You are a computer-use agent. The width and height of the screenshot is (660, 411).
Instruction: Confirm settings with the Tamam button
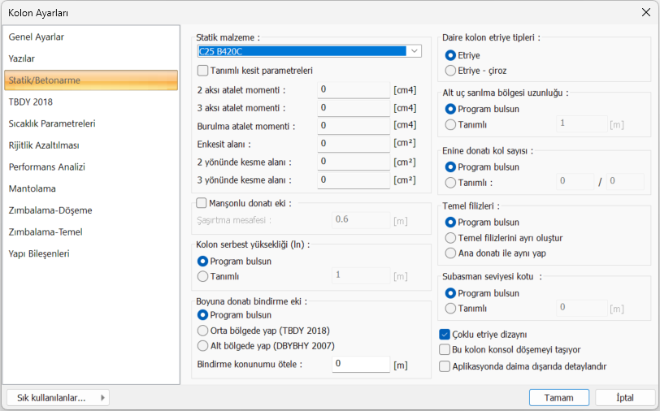coord(558,397)
